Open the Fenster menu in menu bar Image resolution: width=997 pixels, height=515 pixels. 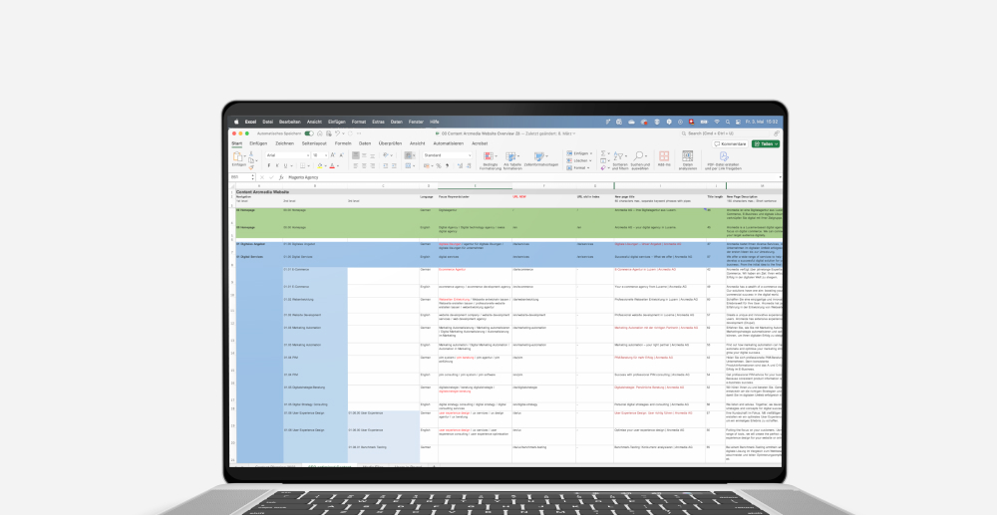tap(415, 122)
